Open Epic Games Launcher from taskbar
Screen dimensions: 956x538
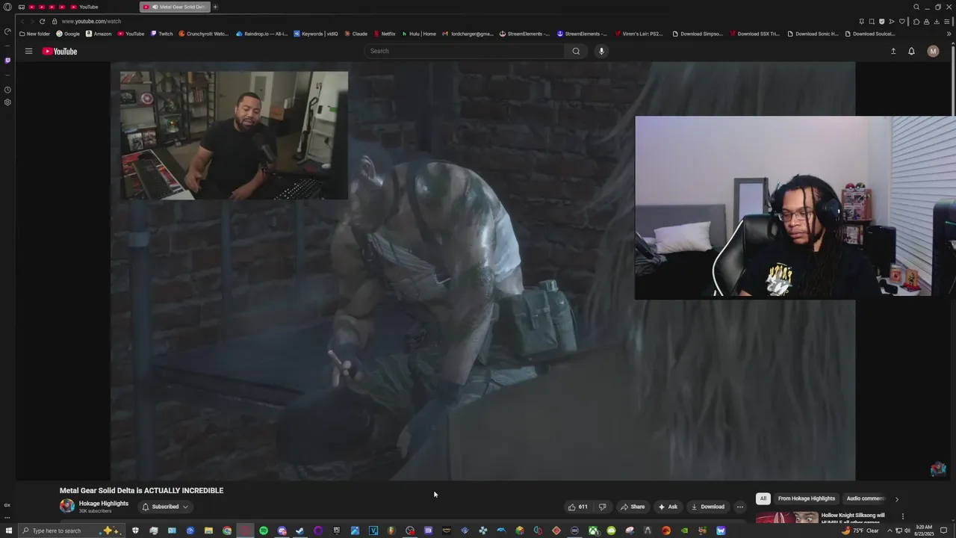pos(337,531)
